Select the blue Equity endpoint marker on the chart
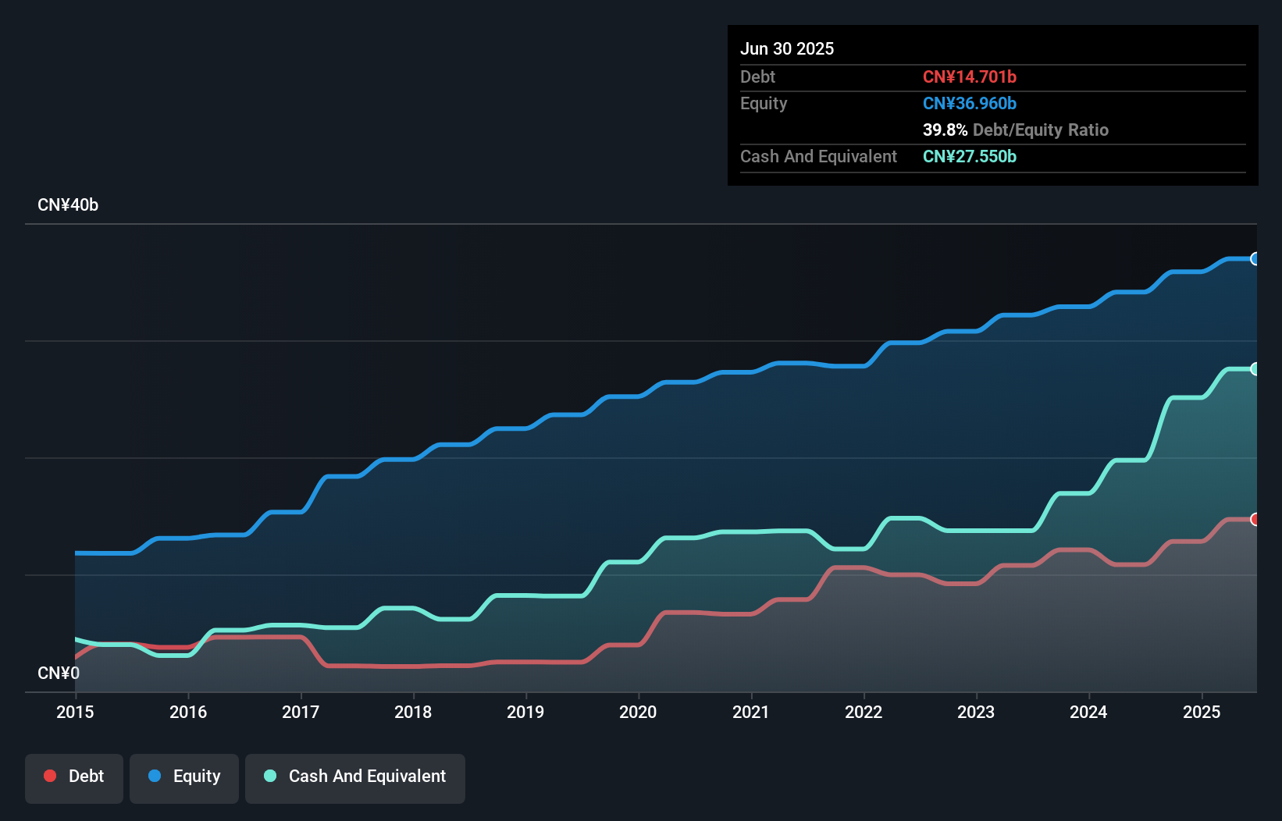The image size is (1282, 821). (1255, 258)
